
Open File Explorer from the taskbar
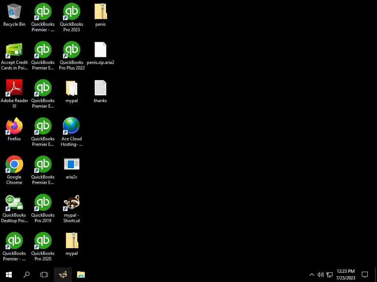[81, 275]
